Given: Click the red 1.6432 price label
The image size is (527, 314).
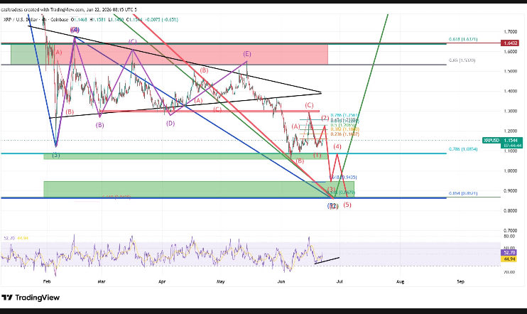Looking at the screenshot, I should click(x=511, y=43).
